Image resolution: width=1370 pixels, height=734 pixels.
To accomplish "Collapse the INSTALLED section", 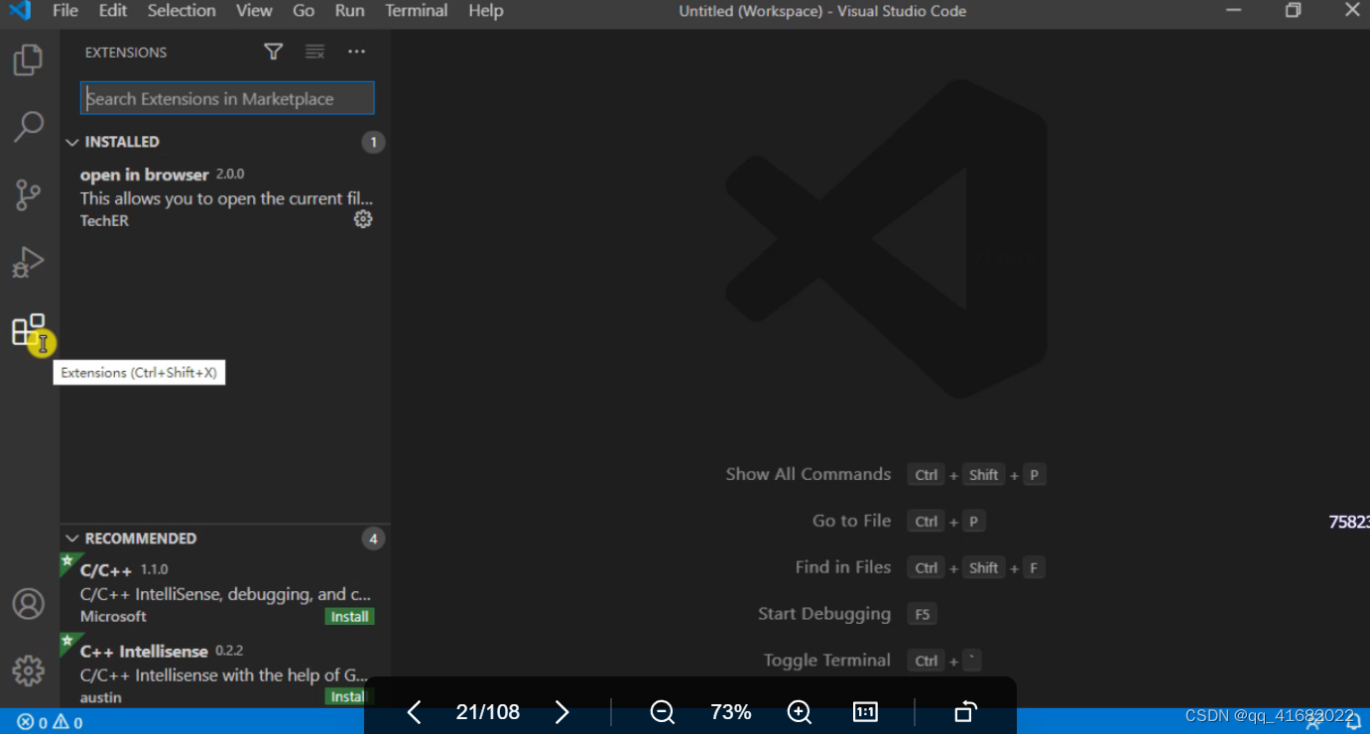I will tap(71, 142).
